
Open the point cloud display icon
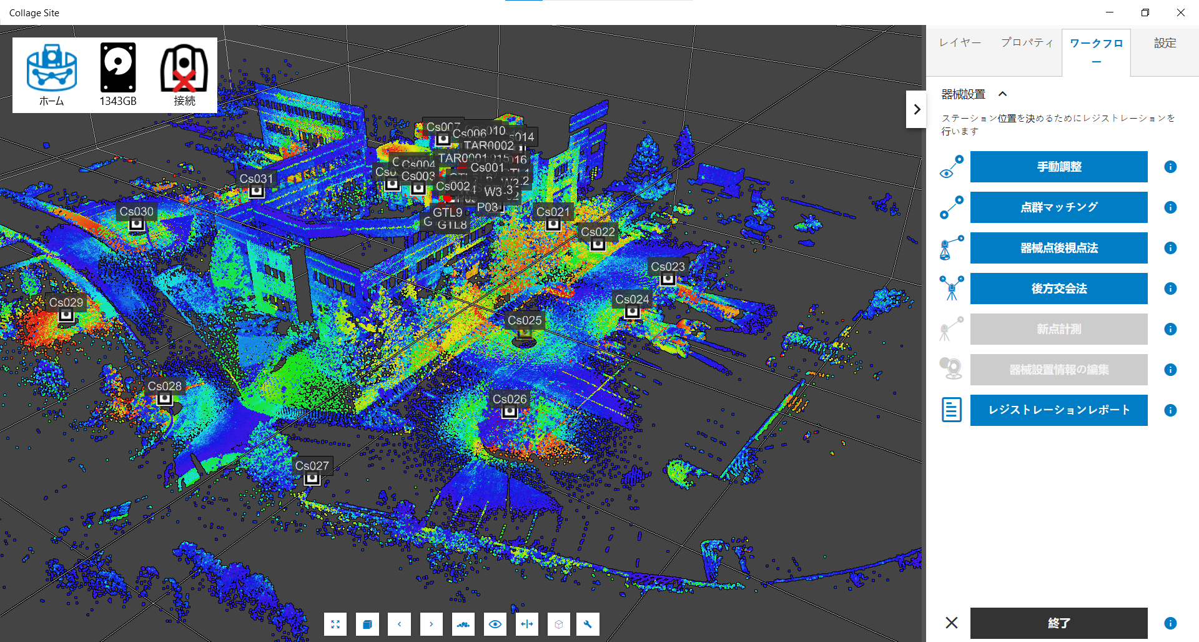[x=463, y=624]
